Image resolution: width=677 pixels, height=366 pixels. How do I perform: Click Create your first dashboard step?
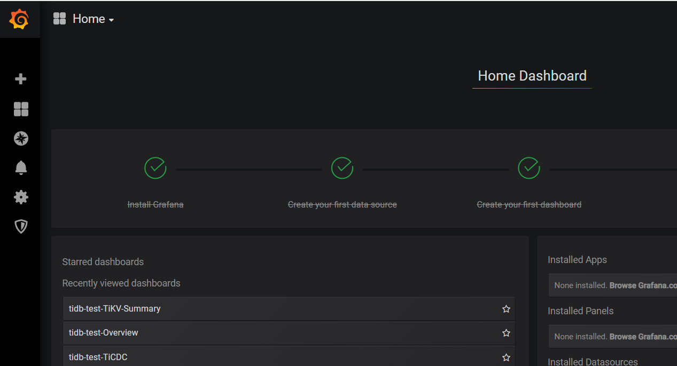tap(529, 204)
